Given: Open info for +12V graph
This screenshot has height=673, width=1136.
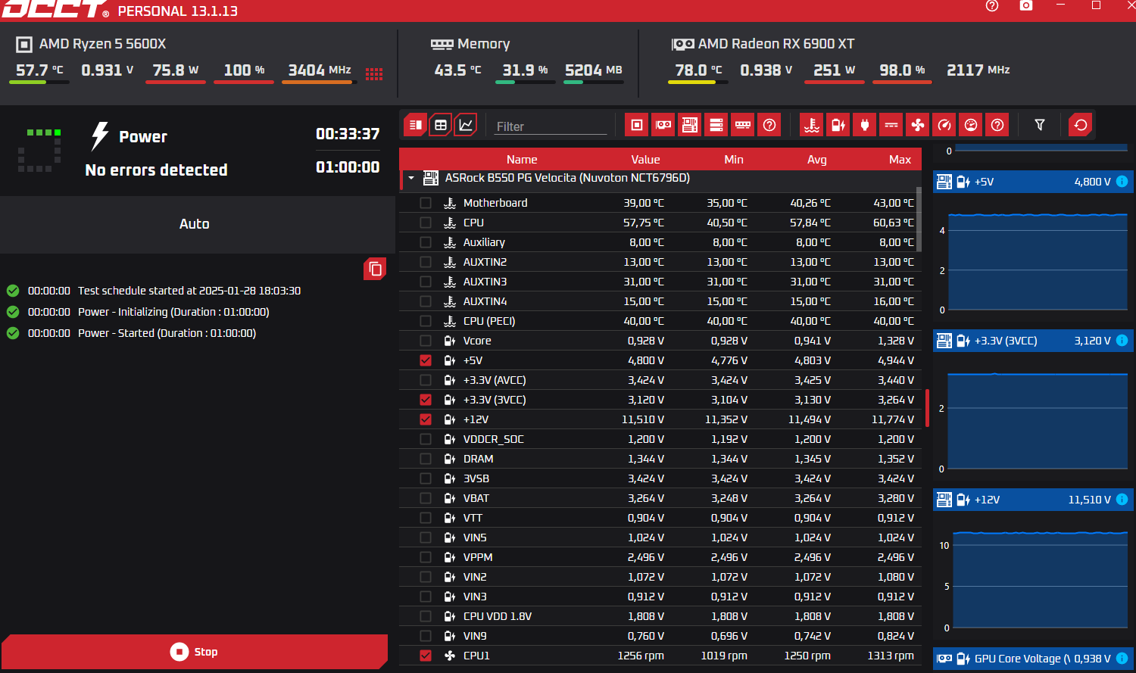Looking at the screenshot, I should tap(1122, 500).
